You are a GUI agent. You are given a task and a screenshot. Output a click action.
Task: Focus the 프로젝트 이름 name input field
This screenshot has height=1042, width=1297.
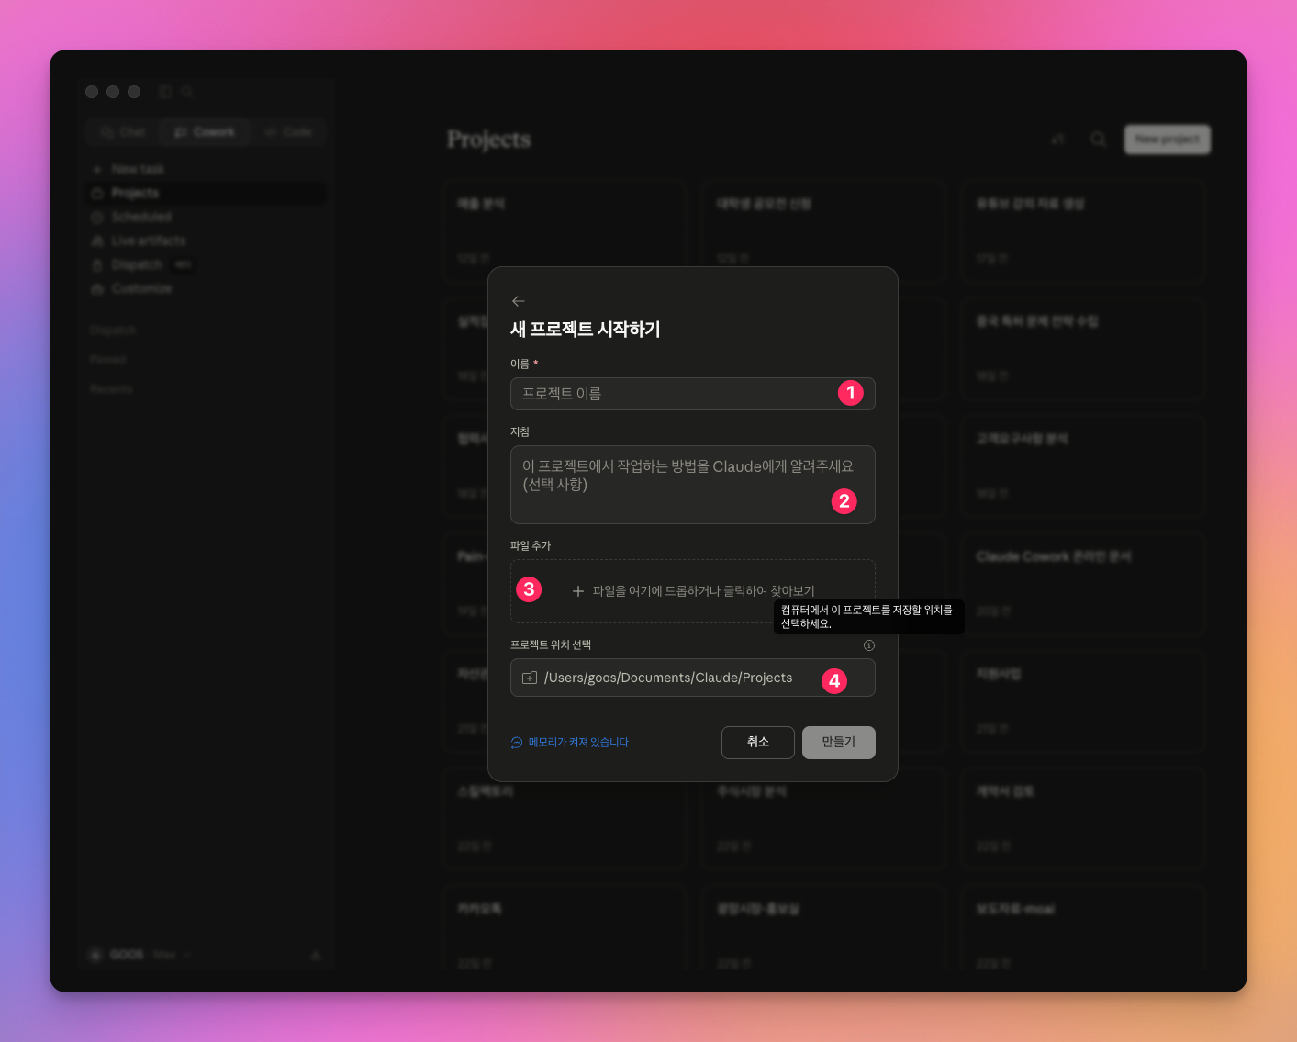click(x=692, y=394)
